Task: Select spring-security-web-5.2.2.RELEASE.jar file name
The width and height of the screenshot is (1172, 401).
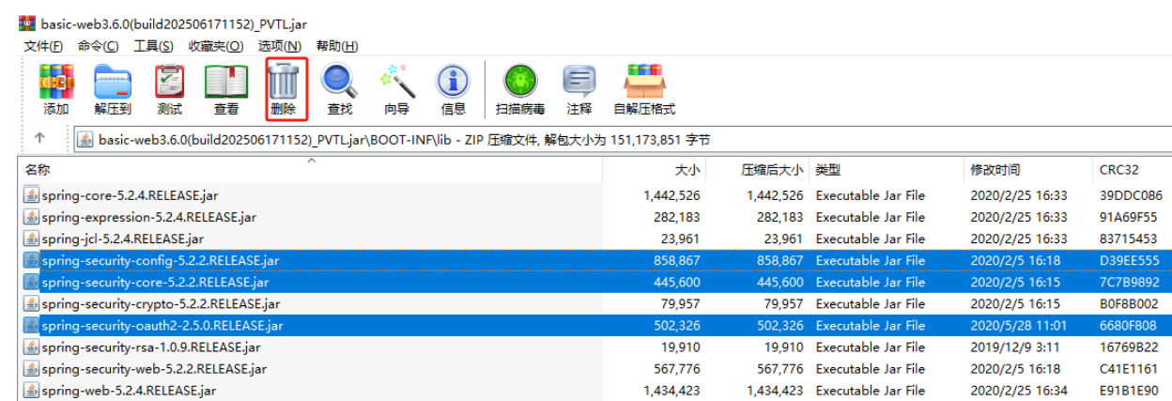Action: coord(154,368)
